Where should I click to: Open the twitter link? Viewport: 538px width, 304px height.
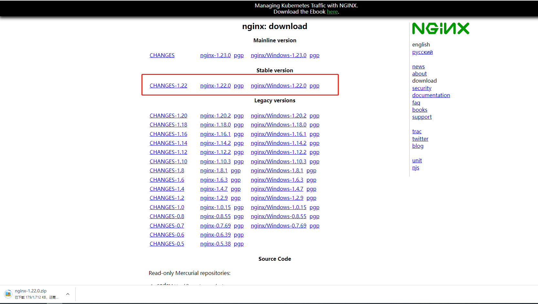420,139
